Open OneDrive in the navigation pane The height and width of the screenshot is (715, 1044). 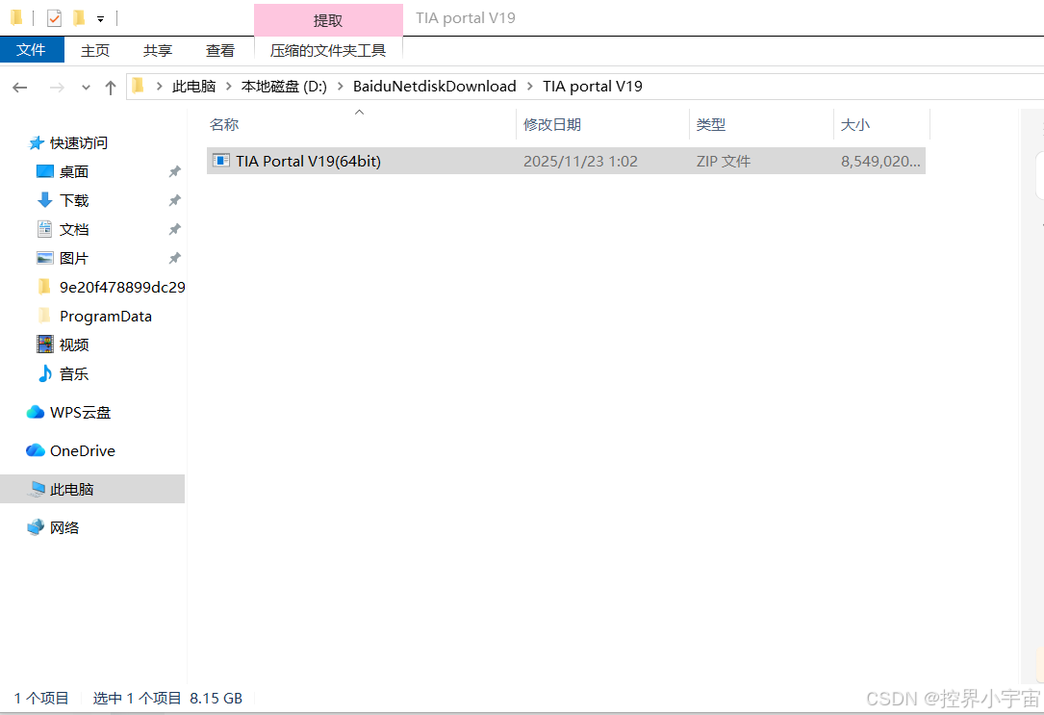click(83, 450)
